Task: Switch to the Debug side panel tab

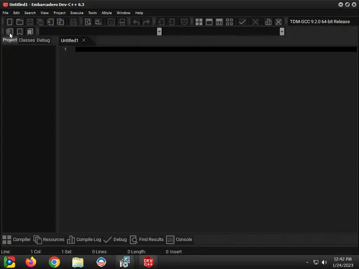Action: [x=43, y=40]
